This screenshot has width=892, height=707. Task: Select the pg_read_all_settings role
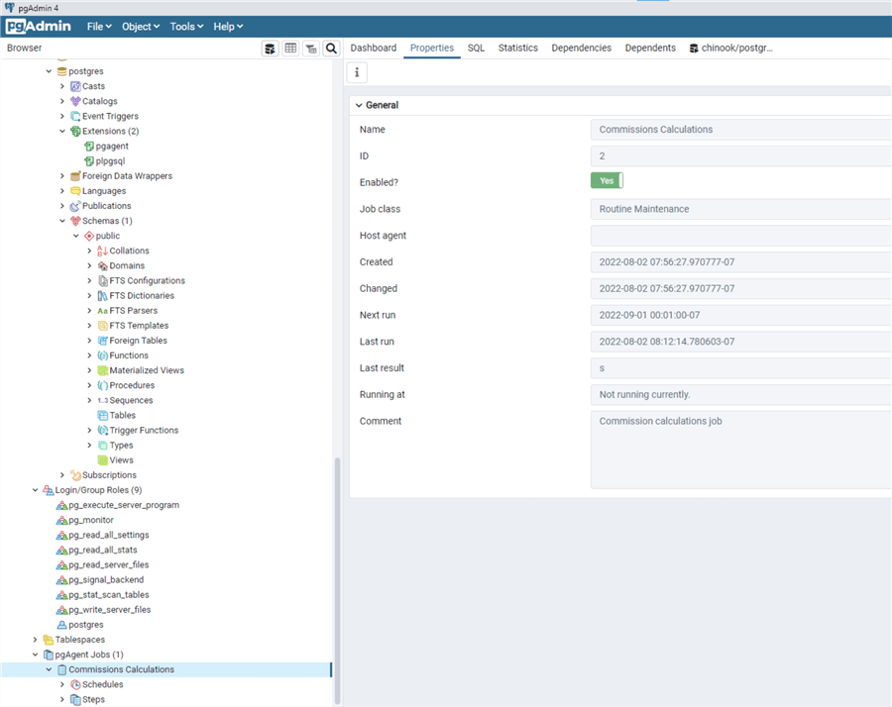click(109, 535)
